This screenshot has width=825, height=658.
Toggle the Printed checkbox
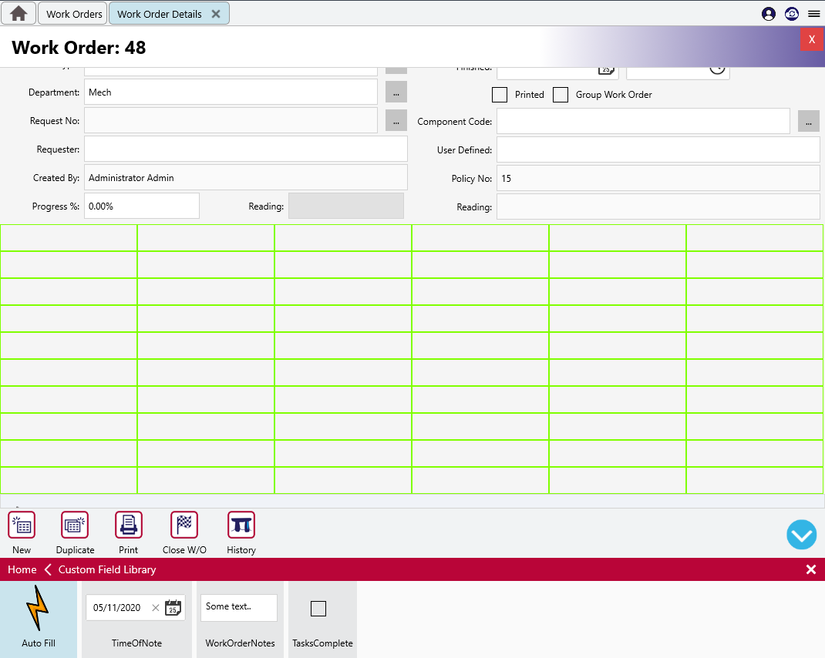[x=500, y=95]
